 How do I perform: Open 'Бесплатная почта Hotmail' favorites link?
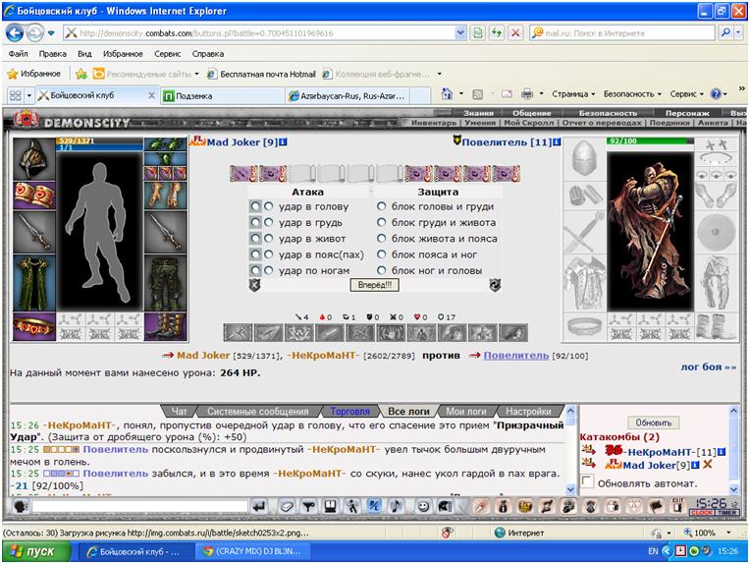click(x=262, y=74)
